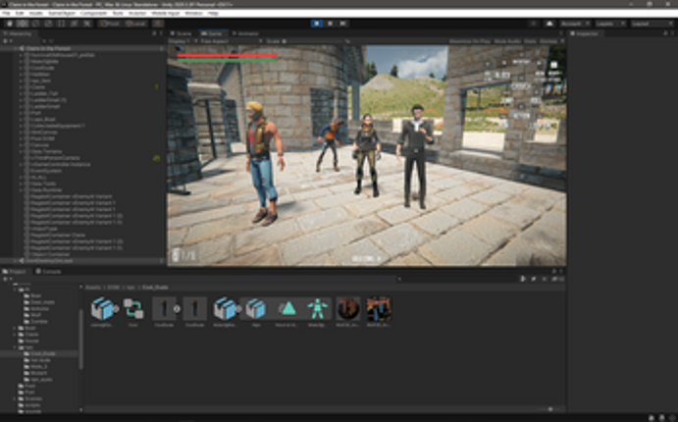Image resolution: width=678 pixels, height=422 pixels.
Task: Select the Project tab
Action: (x=15, y=272)
